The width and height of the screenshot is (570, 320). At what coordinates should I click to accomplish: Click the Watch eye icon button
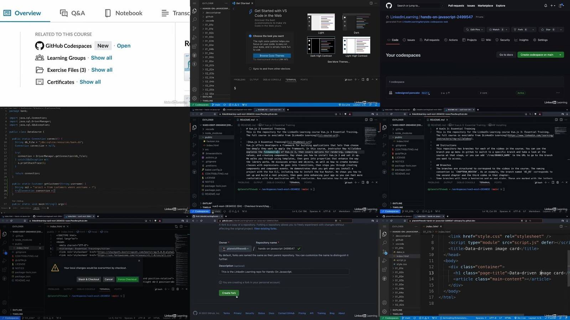pyautogui.click(x=498, y=30)
